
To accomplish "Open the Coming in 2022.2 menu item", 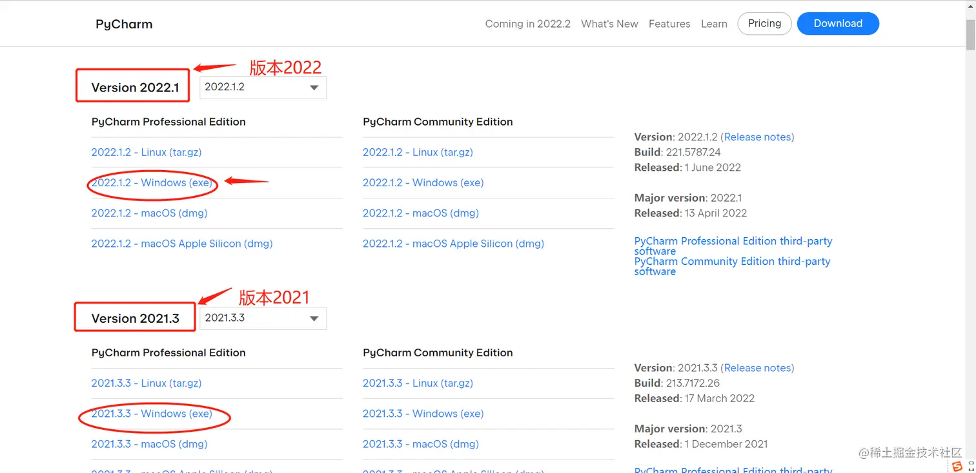I will point(527,24).
